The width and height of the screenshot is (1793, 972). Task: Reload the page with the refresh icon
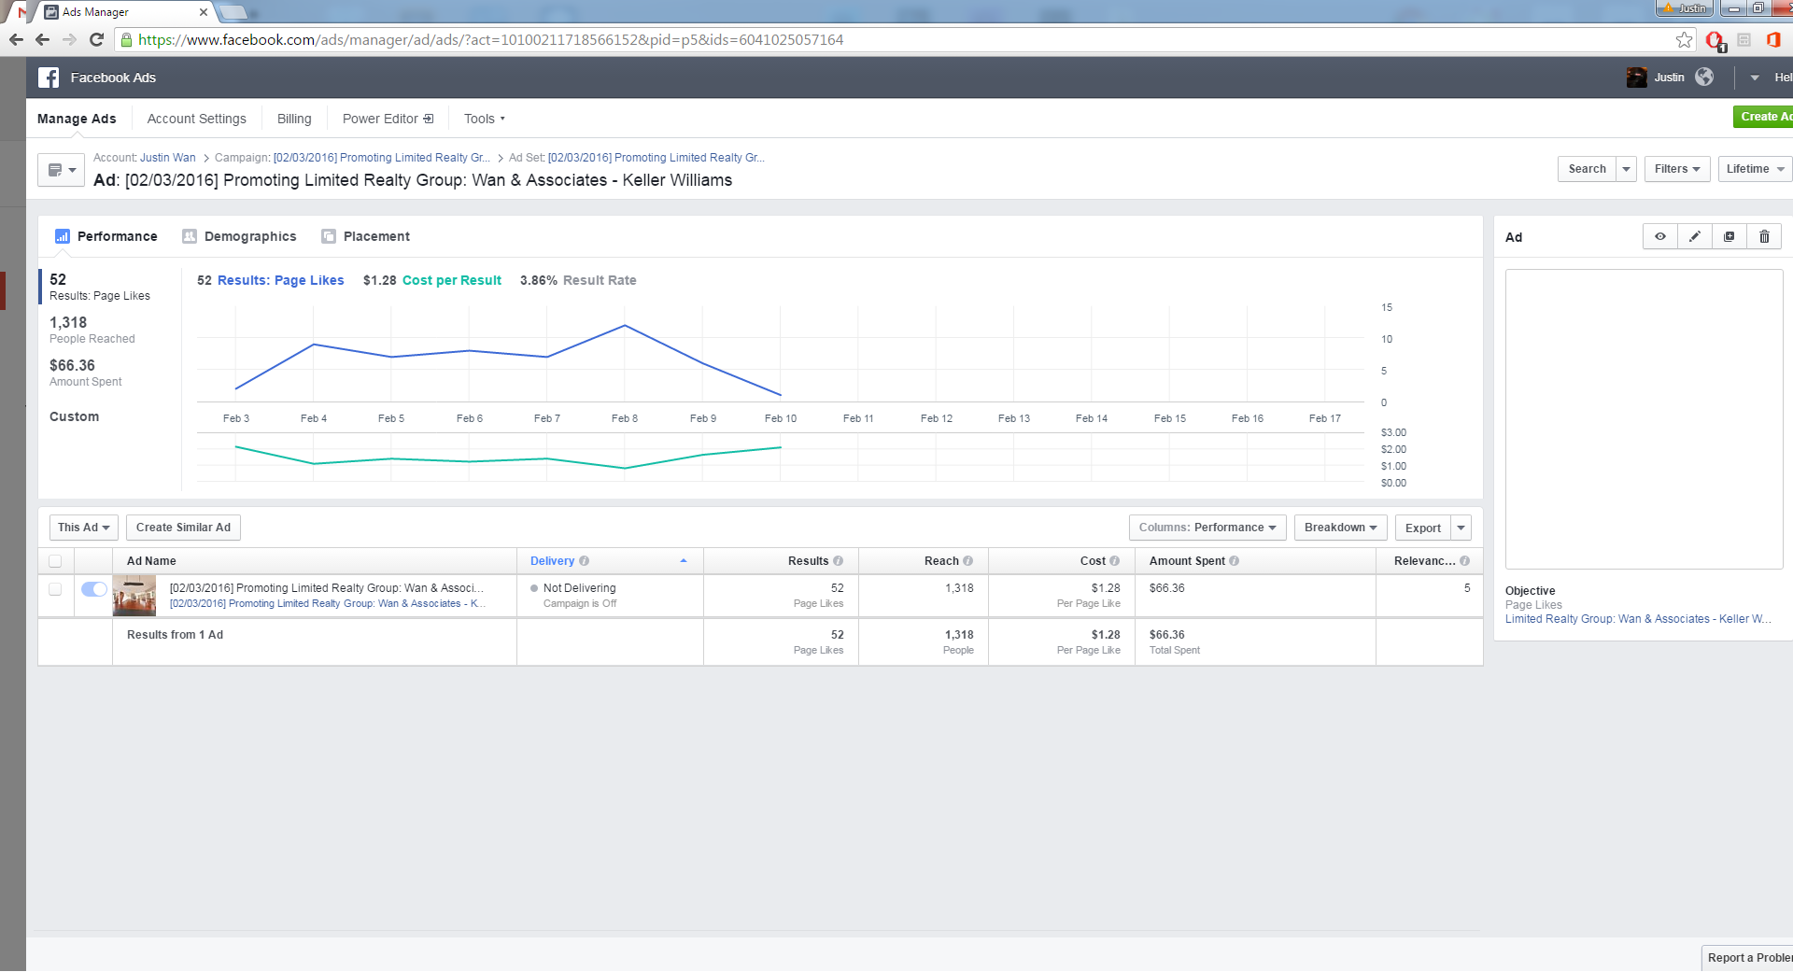pos(96,40)
